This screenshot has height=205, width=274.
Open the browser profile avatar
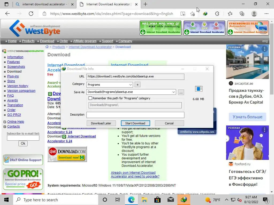[x=254, y=14]
